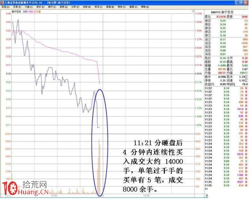Select the 买③ row at 9.09
Viewport: 249px width, 199px height.
pyautogui.click(x=226, y=47)
